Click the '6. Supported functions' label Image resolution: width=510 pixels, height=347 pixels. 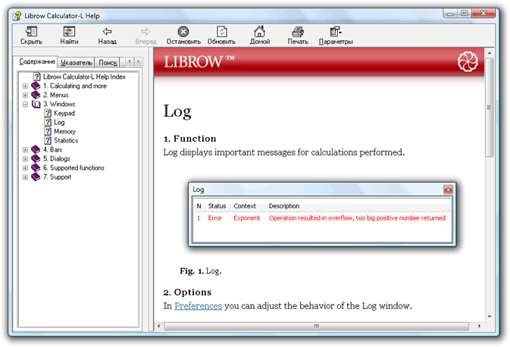74,167
